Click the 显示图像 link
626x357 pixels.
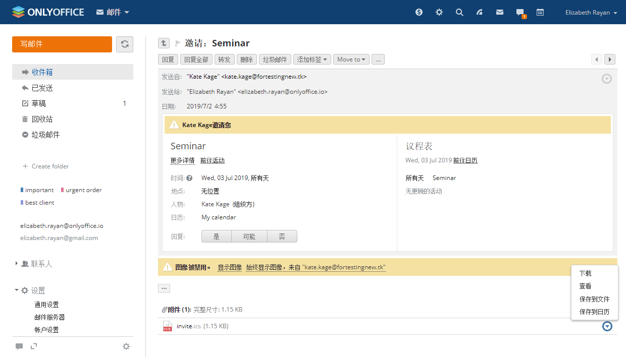[230, 267]
